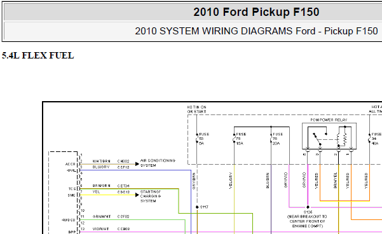Click the Fuse 76 20A label
Screen dimensions: 382x234
coord(278,139)
